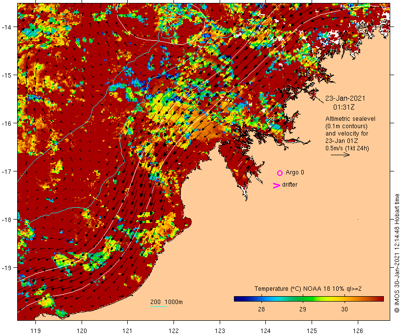Click the velocity scale arrow in the legend
Screen dimensions: 403x334
[340, 155]
